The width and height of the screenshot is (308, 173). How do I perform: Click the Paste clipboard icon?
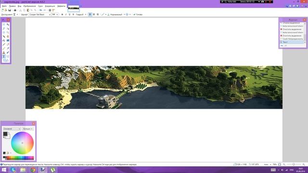click(x=28, y=10)
